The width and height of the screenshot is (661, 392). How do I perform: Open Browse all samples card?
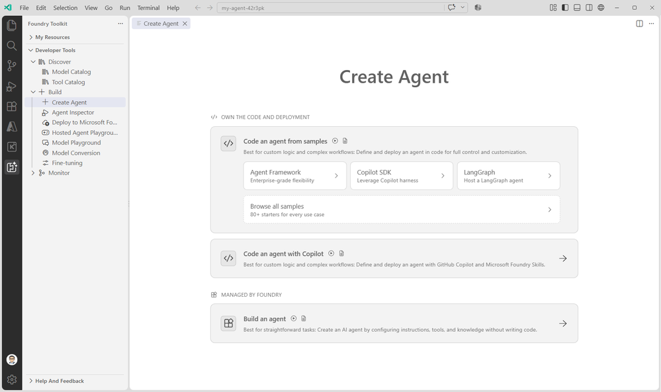coord(402,210)
